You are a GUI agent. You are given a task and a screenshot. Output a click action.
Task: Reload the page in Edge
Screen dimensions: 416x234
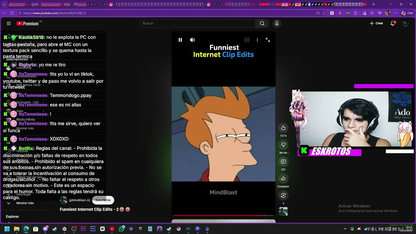click(x=12, y=13)
